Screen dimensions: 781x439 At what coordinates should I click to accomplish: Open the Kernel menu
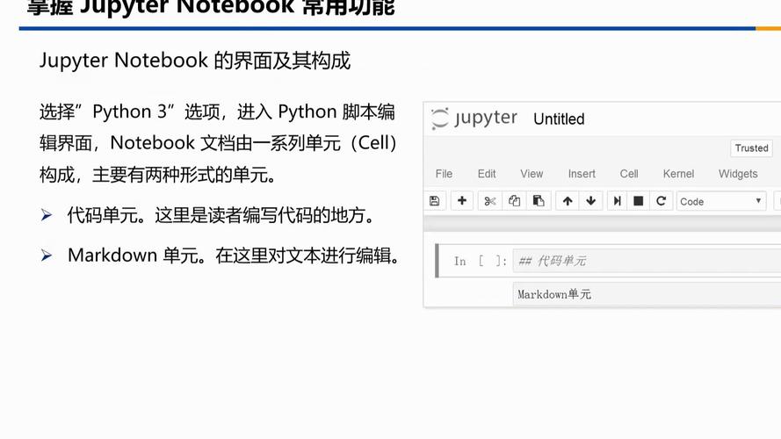(x=678, y=174)
